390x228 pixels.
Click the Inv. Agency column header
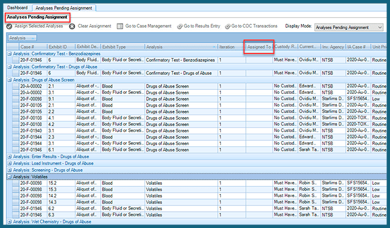(333, 47)
